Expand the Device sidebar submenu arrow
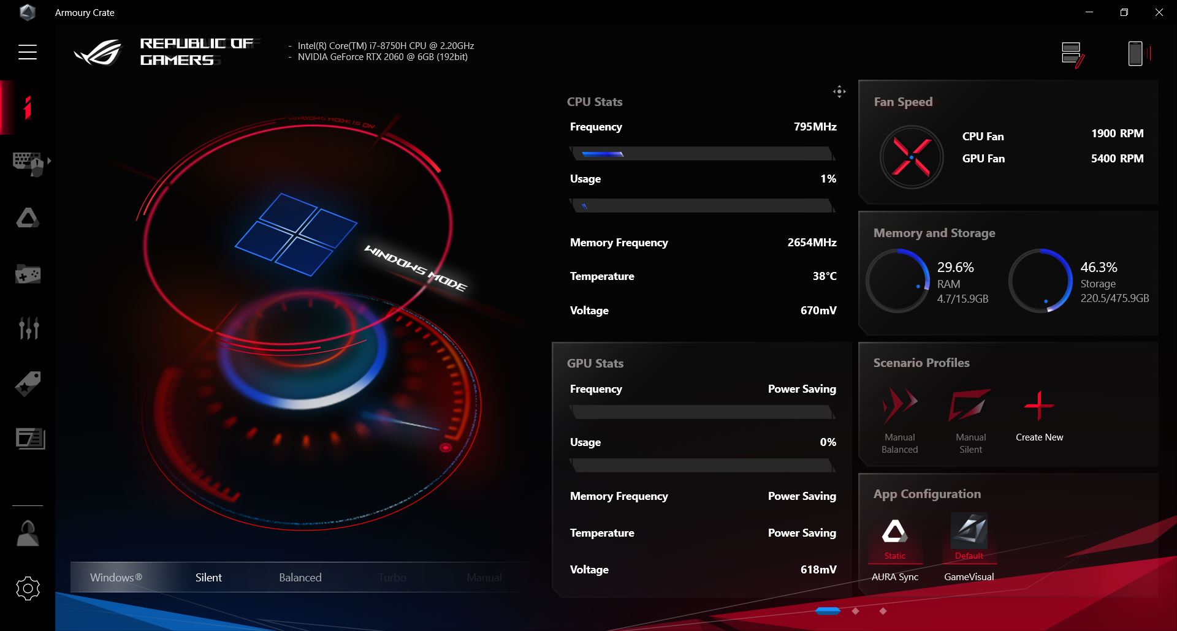The height and width of the screenshot is (631, 1177). point(49,161)
